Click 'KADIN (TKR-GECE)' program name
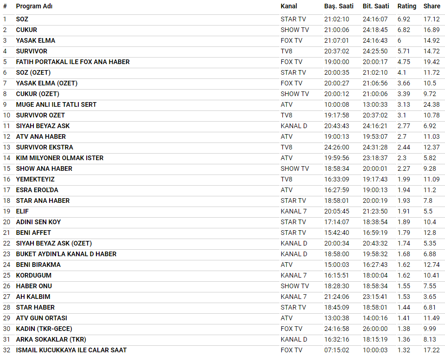Image resolution: width=445 pixels, height=356 pixels. 44,329
